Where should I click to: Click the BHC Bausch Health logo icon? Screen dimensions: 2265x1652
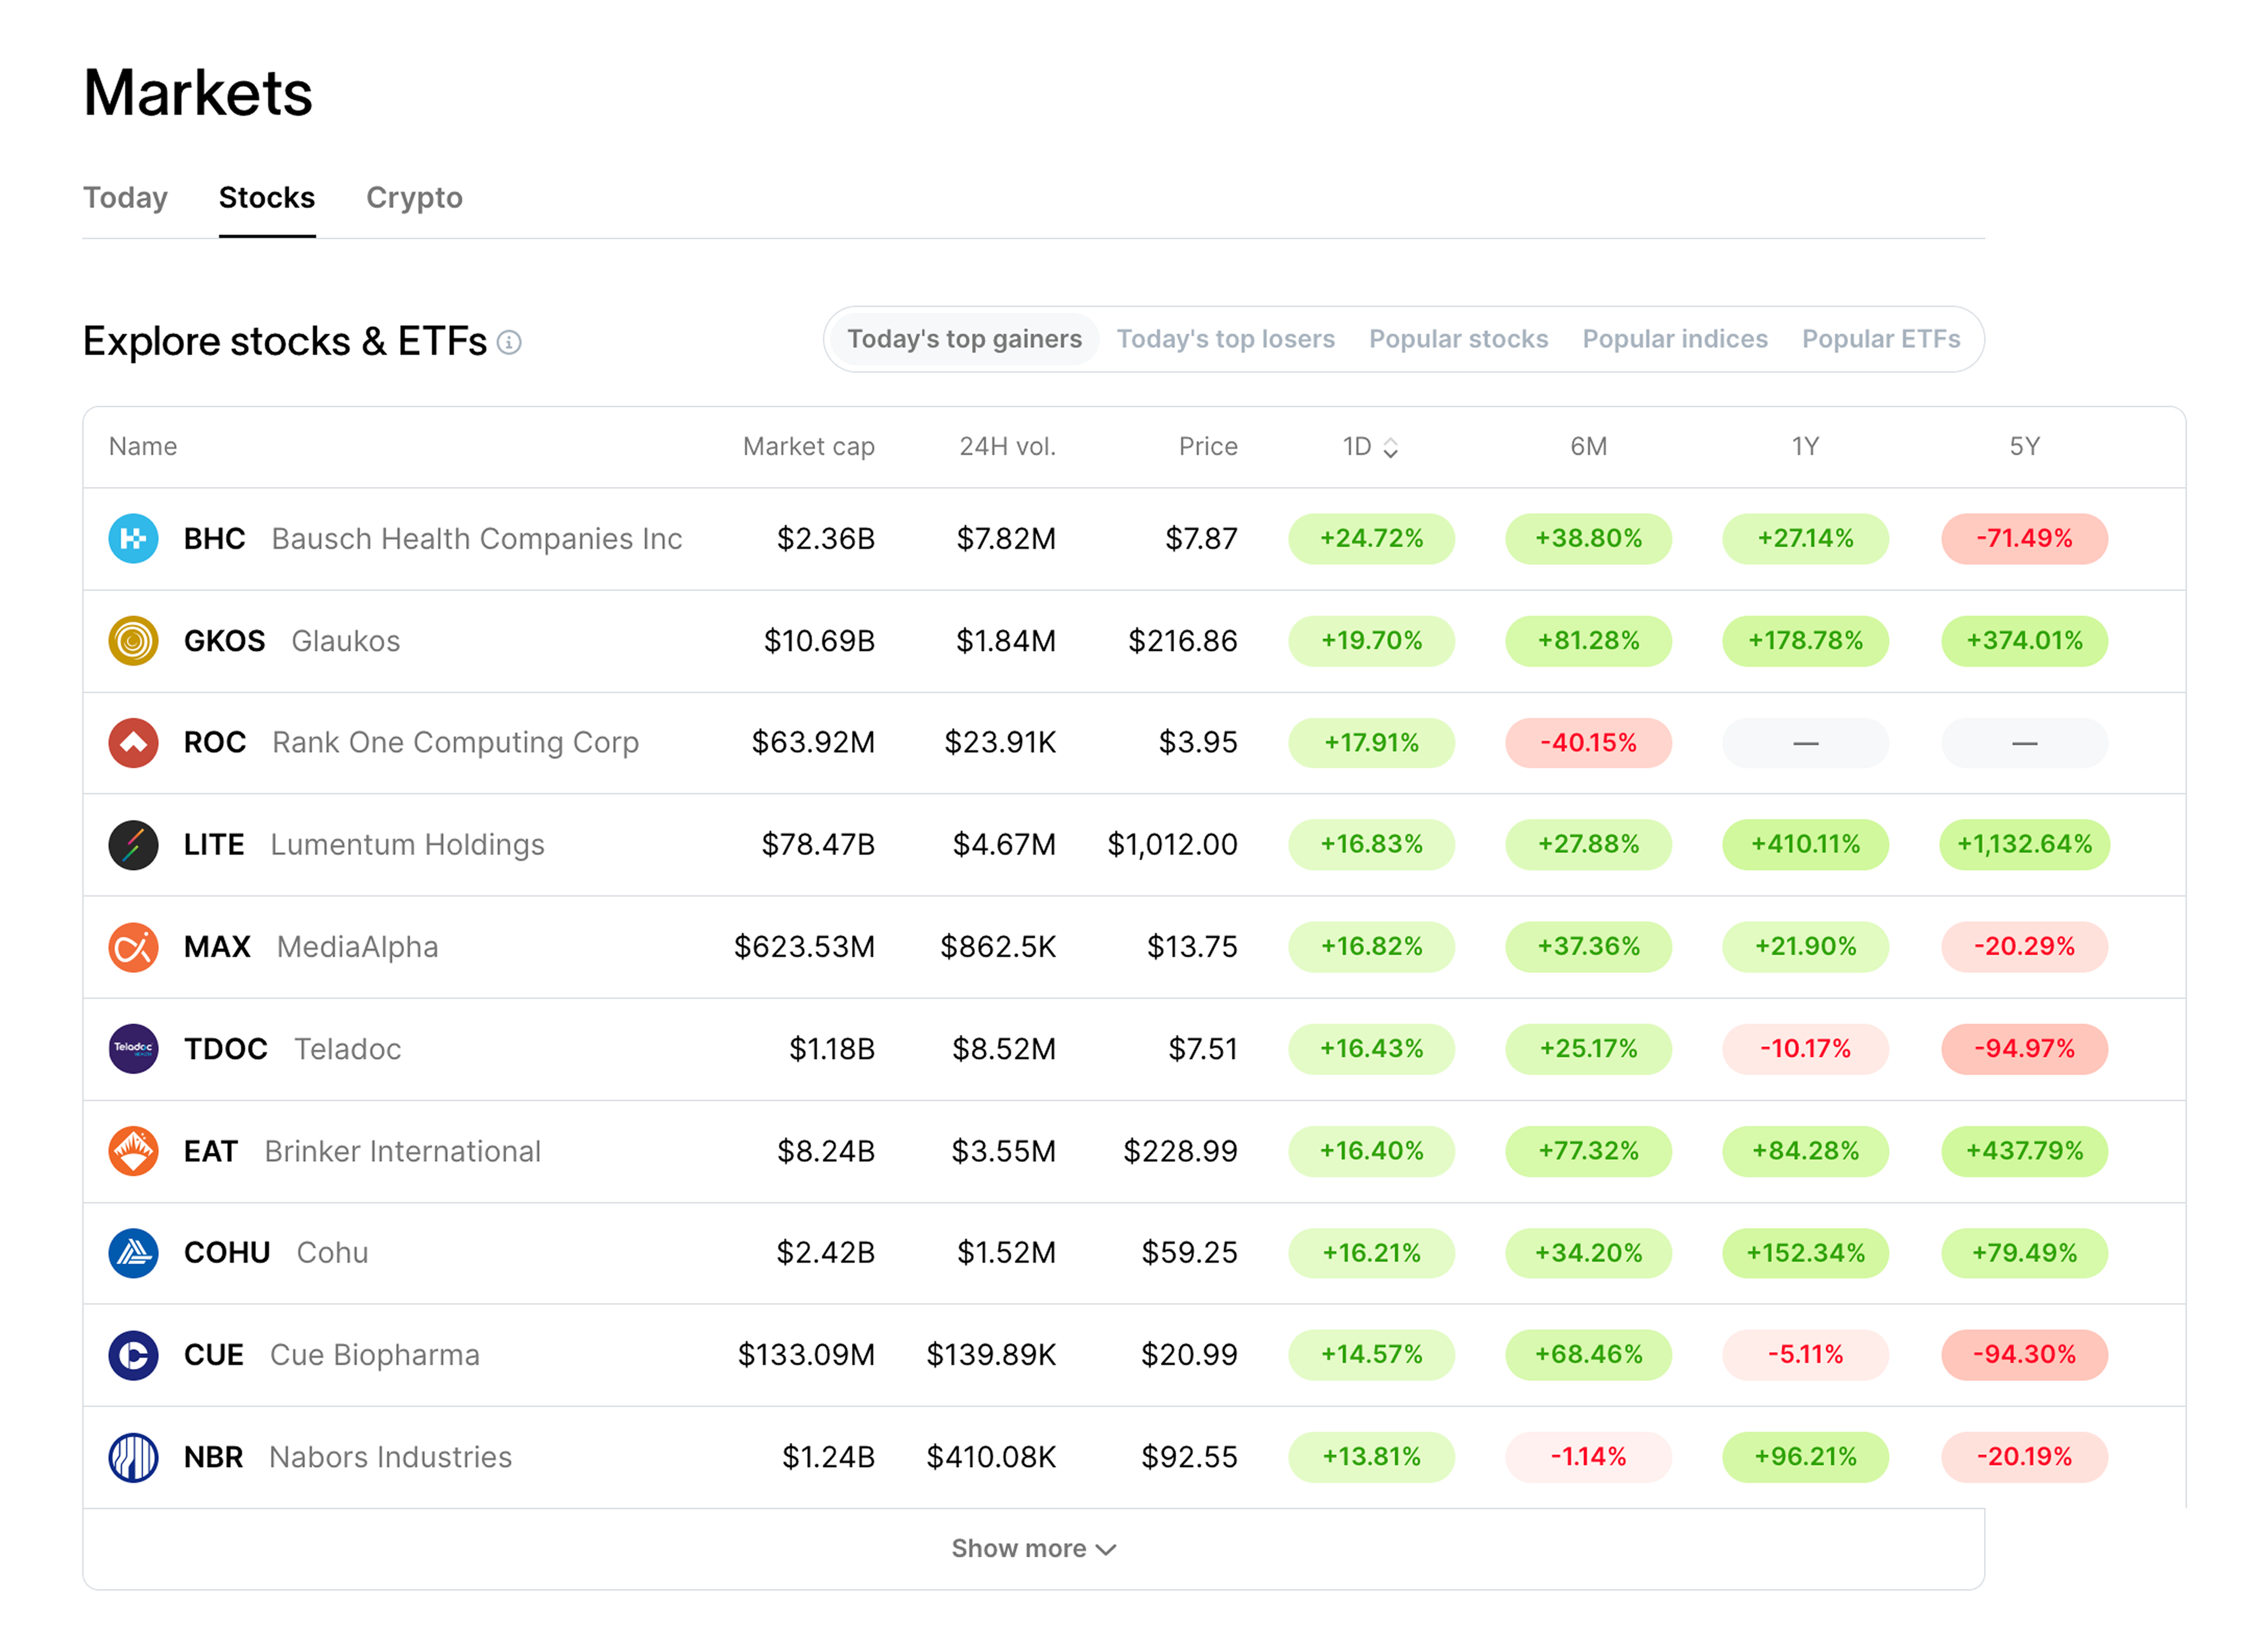tap(133, 539)
